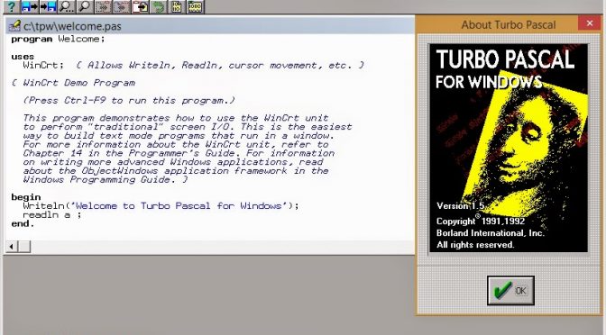The height and width of the screenshot is (335, 606).
Task: Click the c:\tpw\welcome.pas title bar
Action: point(210,26)
